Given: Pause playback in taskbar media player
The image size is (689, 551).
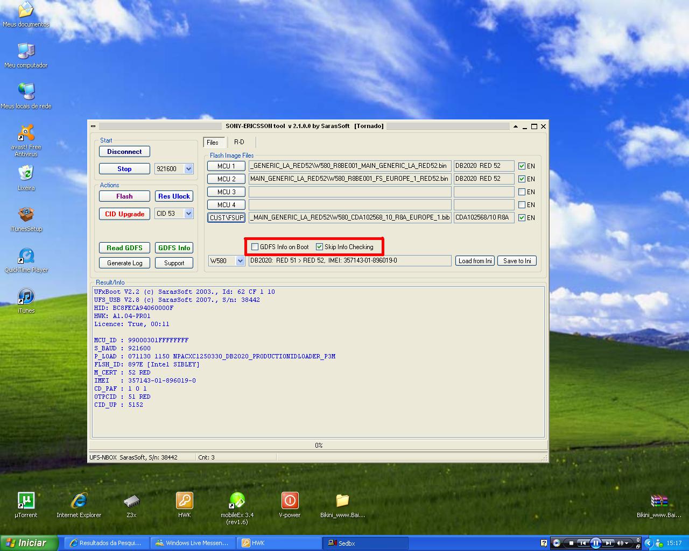Looking at the screenshot, I should click(x=595, y=543).
